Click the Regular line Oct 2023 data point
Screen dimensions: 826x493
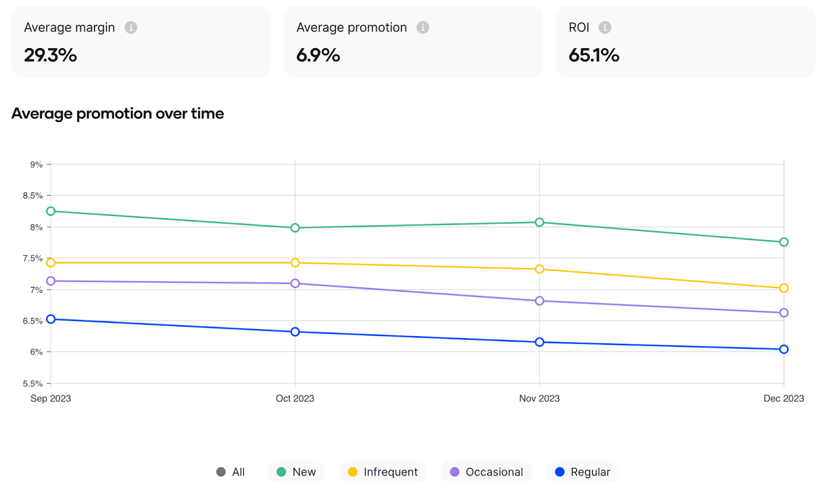coord(295,332)
